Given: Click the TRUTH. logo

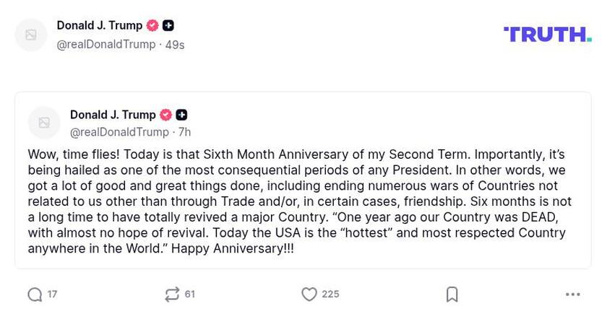Looking at the screenshot, I should coord(548,35).
